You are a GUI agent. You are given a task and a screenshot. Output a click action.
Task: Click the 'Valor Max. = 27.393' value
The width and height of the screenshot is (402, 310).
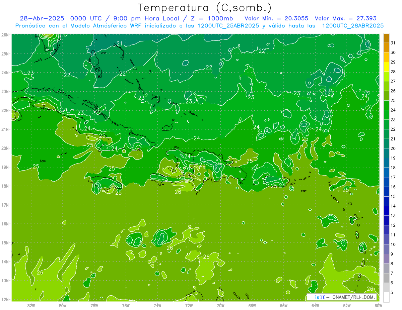click(346, 18)
